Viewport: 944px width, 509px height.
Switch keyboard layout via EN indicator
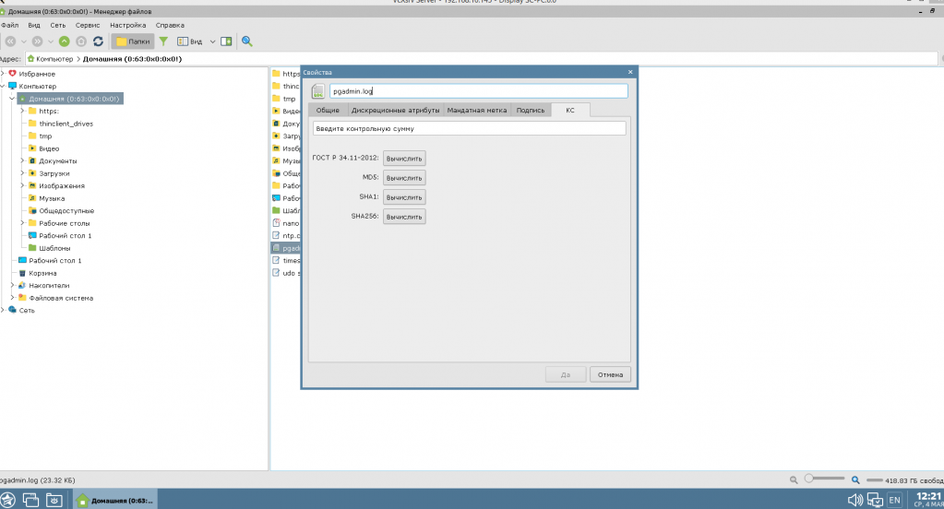[x=895, y=500]
